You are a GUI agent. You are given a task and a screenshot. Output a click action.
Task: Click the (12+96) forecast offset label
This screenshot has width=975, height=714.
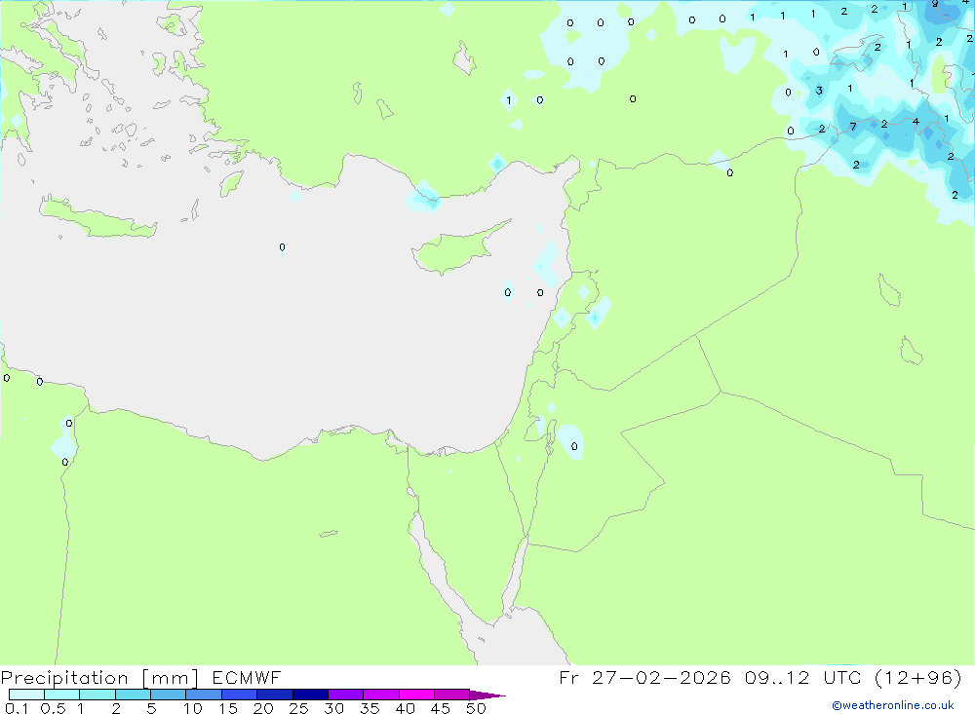pyautogui.click(x=917, y=677)
